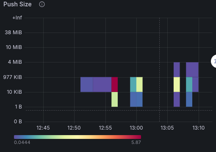Click the 13:00 time axis label
Screen dimensions: 216x152
pos(136,128)
